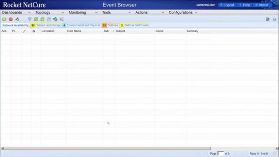Open the Monitoring menu

(x=77, y=13)
